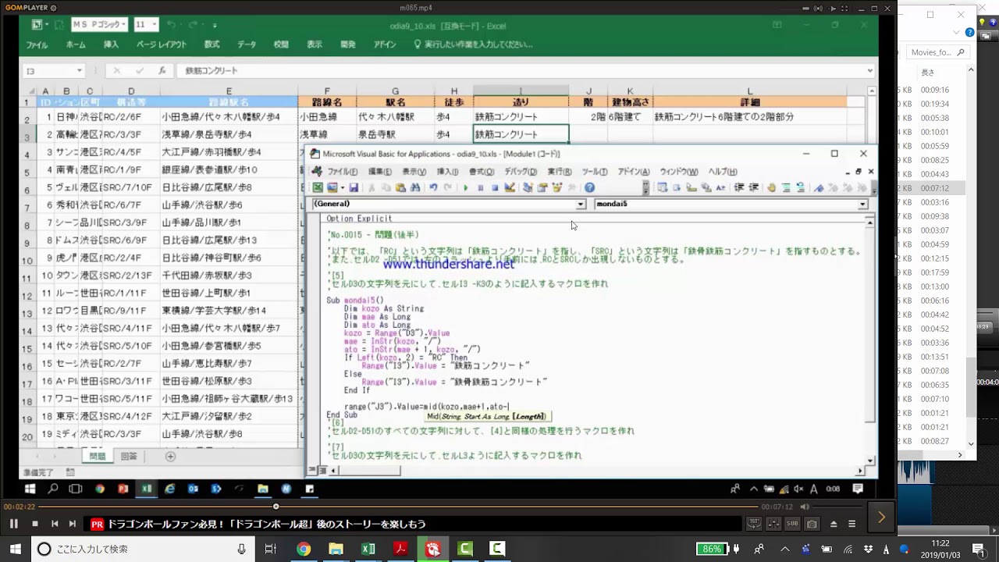Click the Run Sub (play) icon in VBA toolbar
Viewport: 999px width, 562px height.
465,188
